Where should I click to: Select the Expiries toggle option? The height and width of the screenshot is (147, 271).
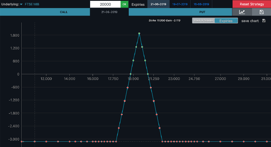tap(226, 21)
